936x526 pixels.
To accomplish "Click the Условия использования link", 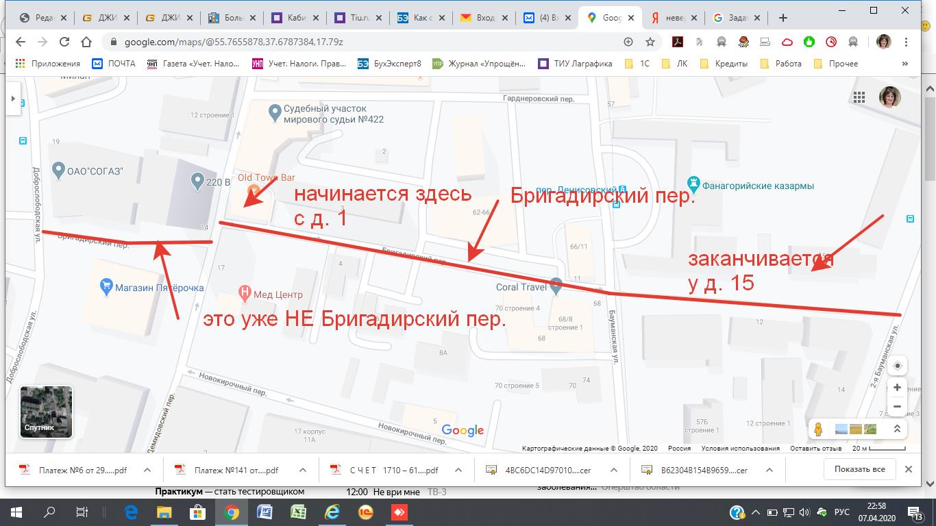I will click(x=740, y=449).
